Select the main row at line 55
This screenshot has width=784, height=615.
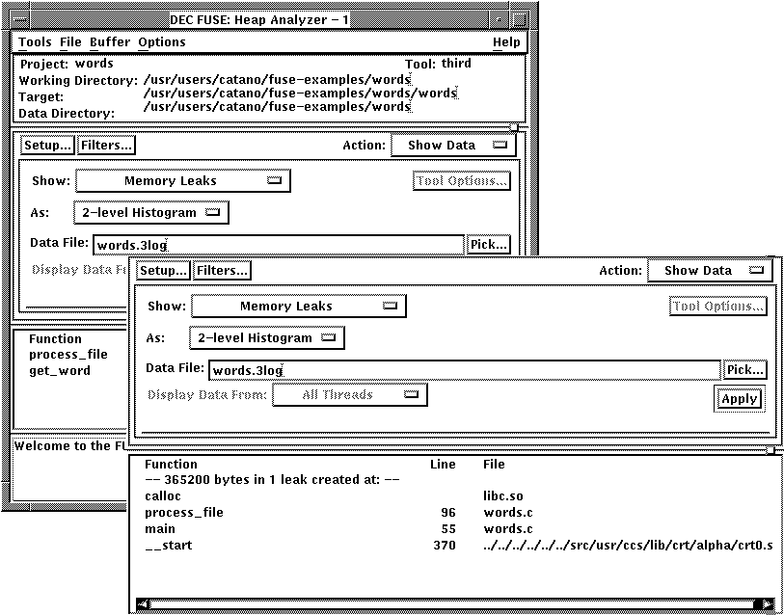160,529
